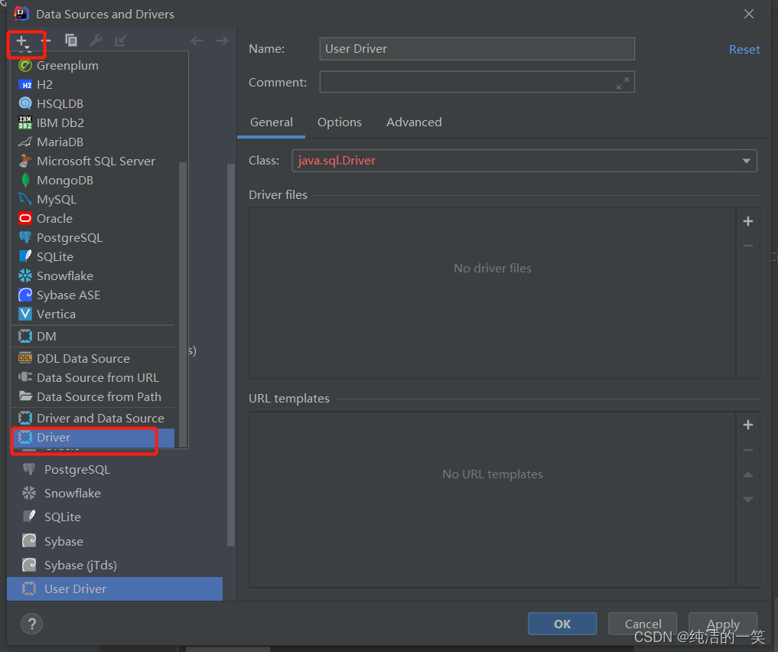Screen dimensions: 778x652
Task: Select SQLite driver in left list
Action: 115,517
